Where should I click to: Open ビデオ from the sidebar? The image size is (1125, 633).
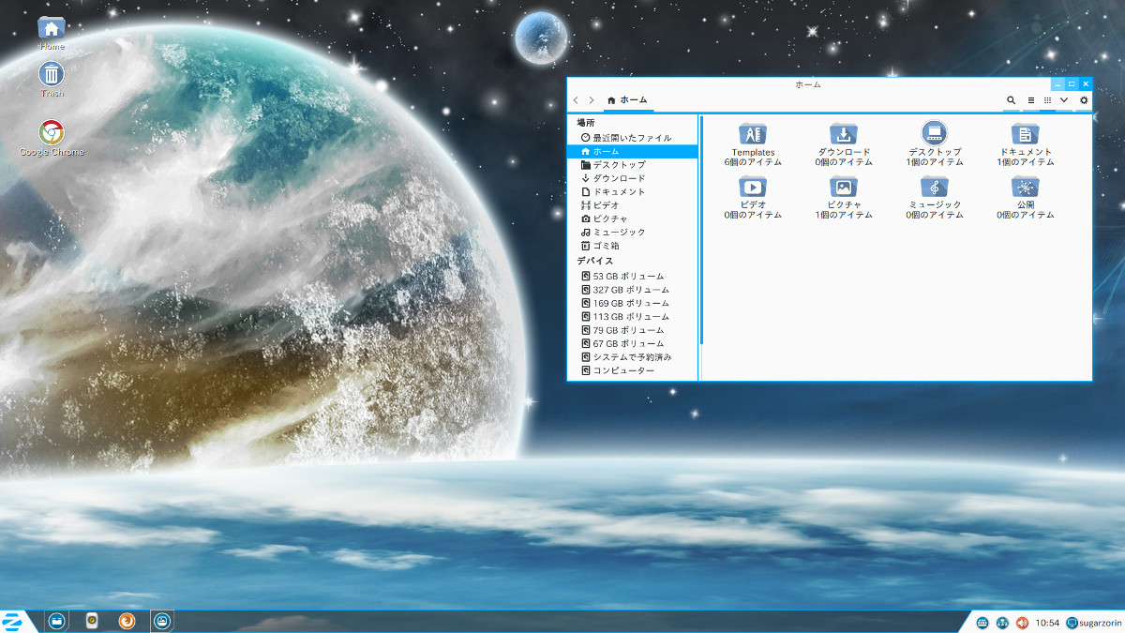click(x=633, y=204)
